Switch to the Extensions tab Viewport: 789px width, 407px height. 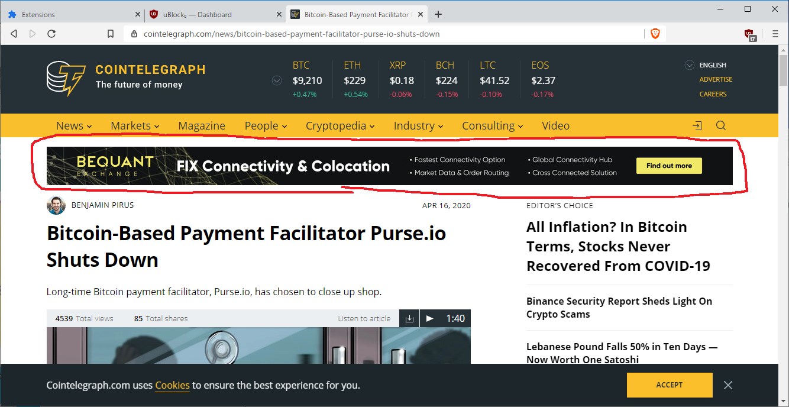(72, 14)
